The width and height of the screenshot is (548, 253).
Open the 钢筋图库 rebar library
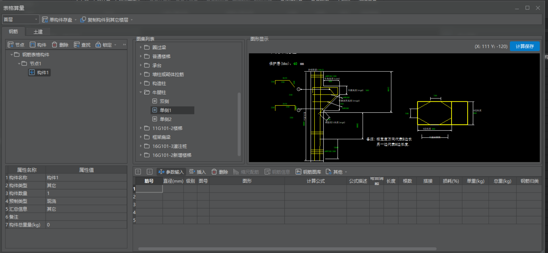click(308, 172)
